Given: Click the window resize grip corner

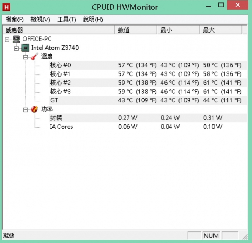Looking at the screenshot, I should [x=245, y=237].
